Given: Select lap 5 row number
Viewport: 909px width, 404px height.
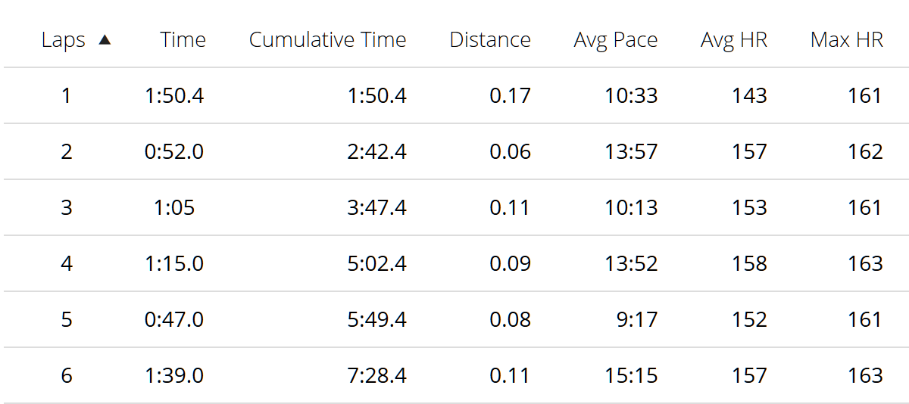Looking at the screenshot, I should [x=67, y=320].
